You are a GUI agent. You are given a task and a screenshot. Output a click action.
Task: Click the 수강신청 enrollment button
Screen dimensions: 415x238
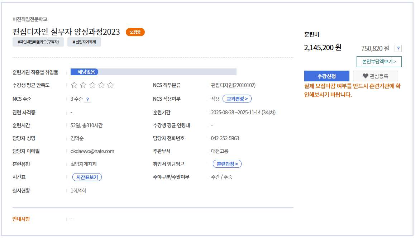click(326, 76)
